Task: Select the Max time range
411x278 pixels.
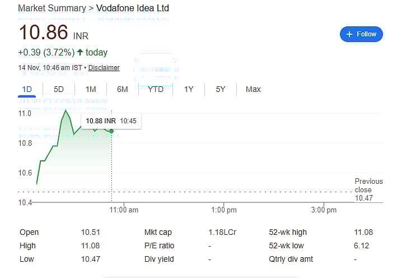Action: 253,89
